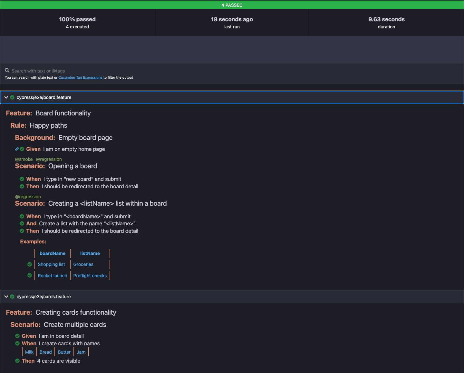Click the check icon on the Shopping list row

coord(29,264)
